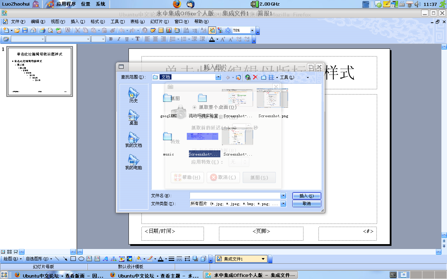
Task: Open the font name dropdown
Action: 88,39
